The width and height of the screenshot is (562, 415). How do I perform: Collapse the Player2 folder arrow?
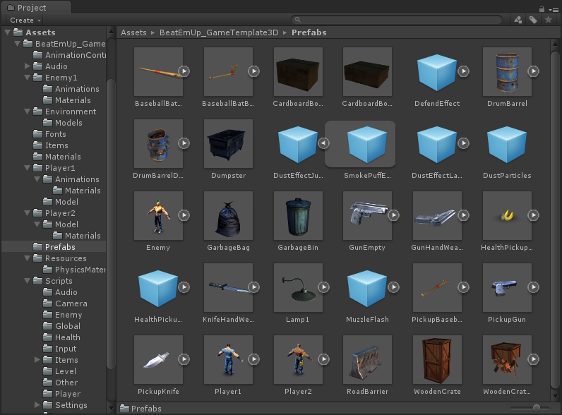click(x=28, y=213)
